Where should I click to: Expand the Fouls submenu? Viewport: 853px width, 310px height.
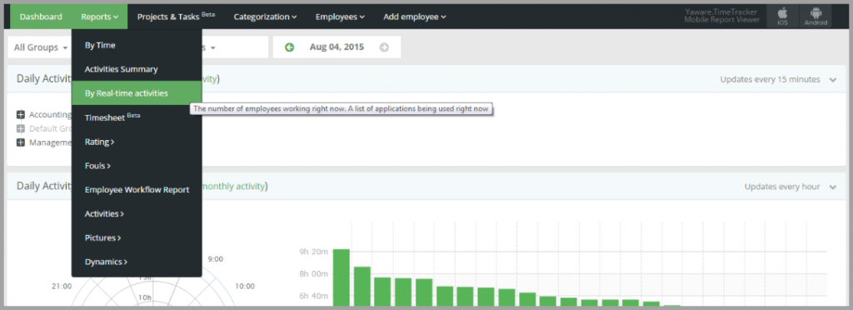pyautogui.click(x=137, y=166)
